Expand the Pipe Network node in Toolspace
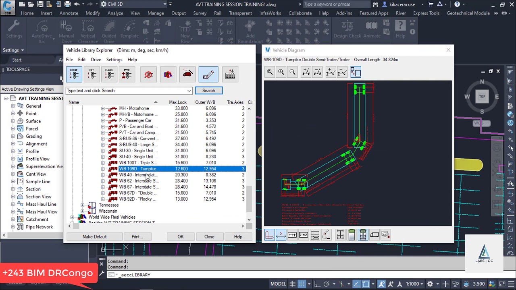The width and height of the screenshot is (516, 290). 13,227
